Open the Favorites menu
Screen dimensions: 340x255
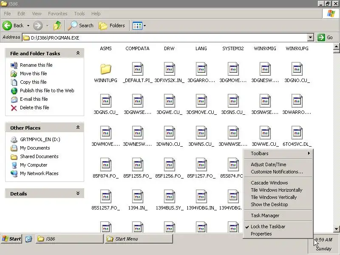[58, 14]
